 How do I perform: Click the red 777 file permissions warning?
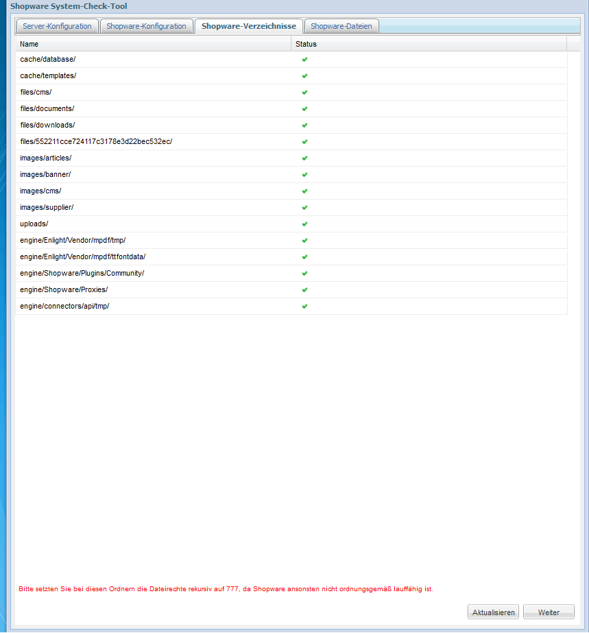point(226,589)
